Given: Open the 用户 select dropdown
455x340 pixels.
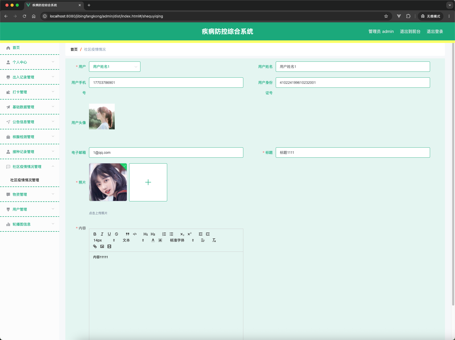Looking at the screenshot, I should tap(115, 67).
